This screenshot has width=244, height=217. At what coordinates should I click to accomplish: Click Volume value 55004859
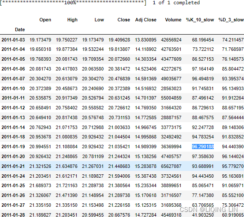(171, 98)
